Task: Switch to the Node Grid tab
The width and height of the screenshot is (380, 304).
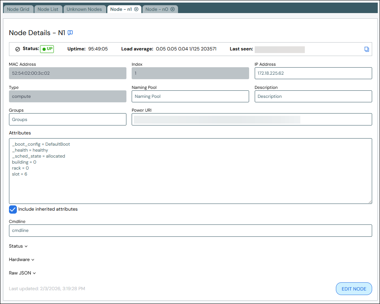Action: (x=19, y=9)
